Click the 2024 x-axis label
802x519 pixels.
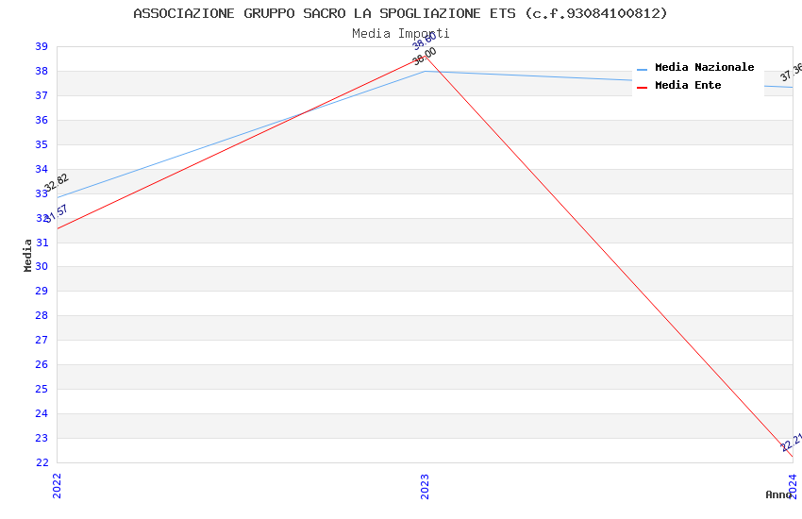tap(793, 486)
